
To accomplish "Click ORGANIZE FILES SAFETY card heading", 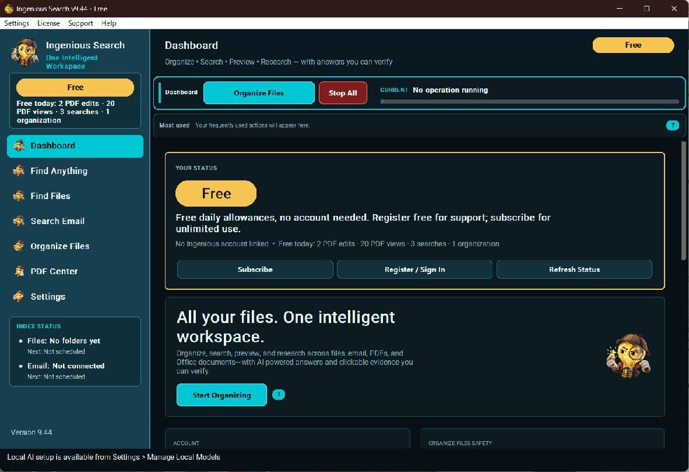I will (x=460, y=443).
